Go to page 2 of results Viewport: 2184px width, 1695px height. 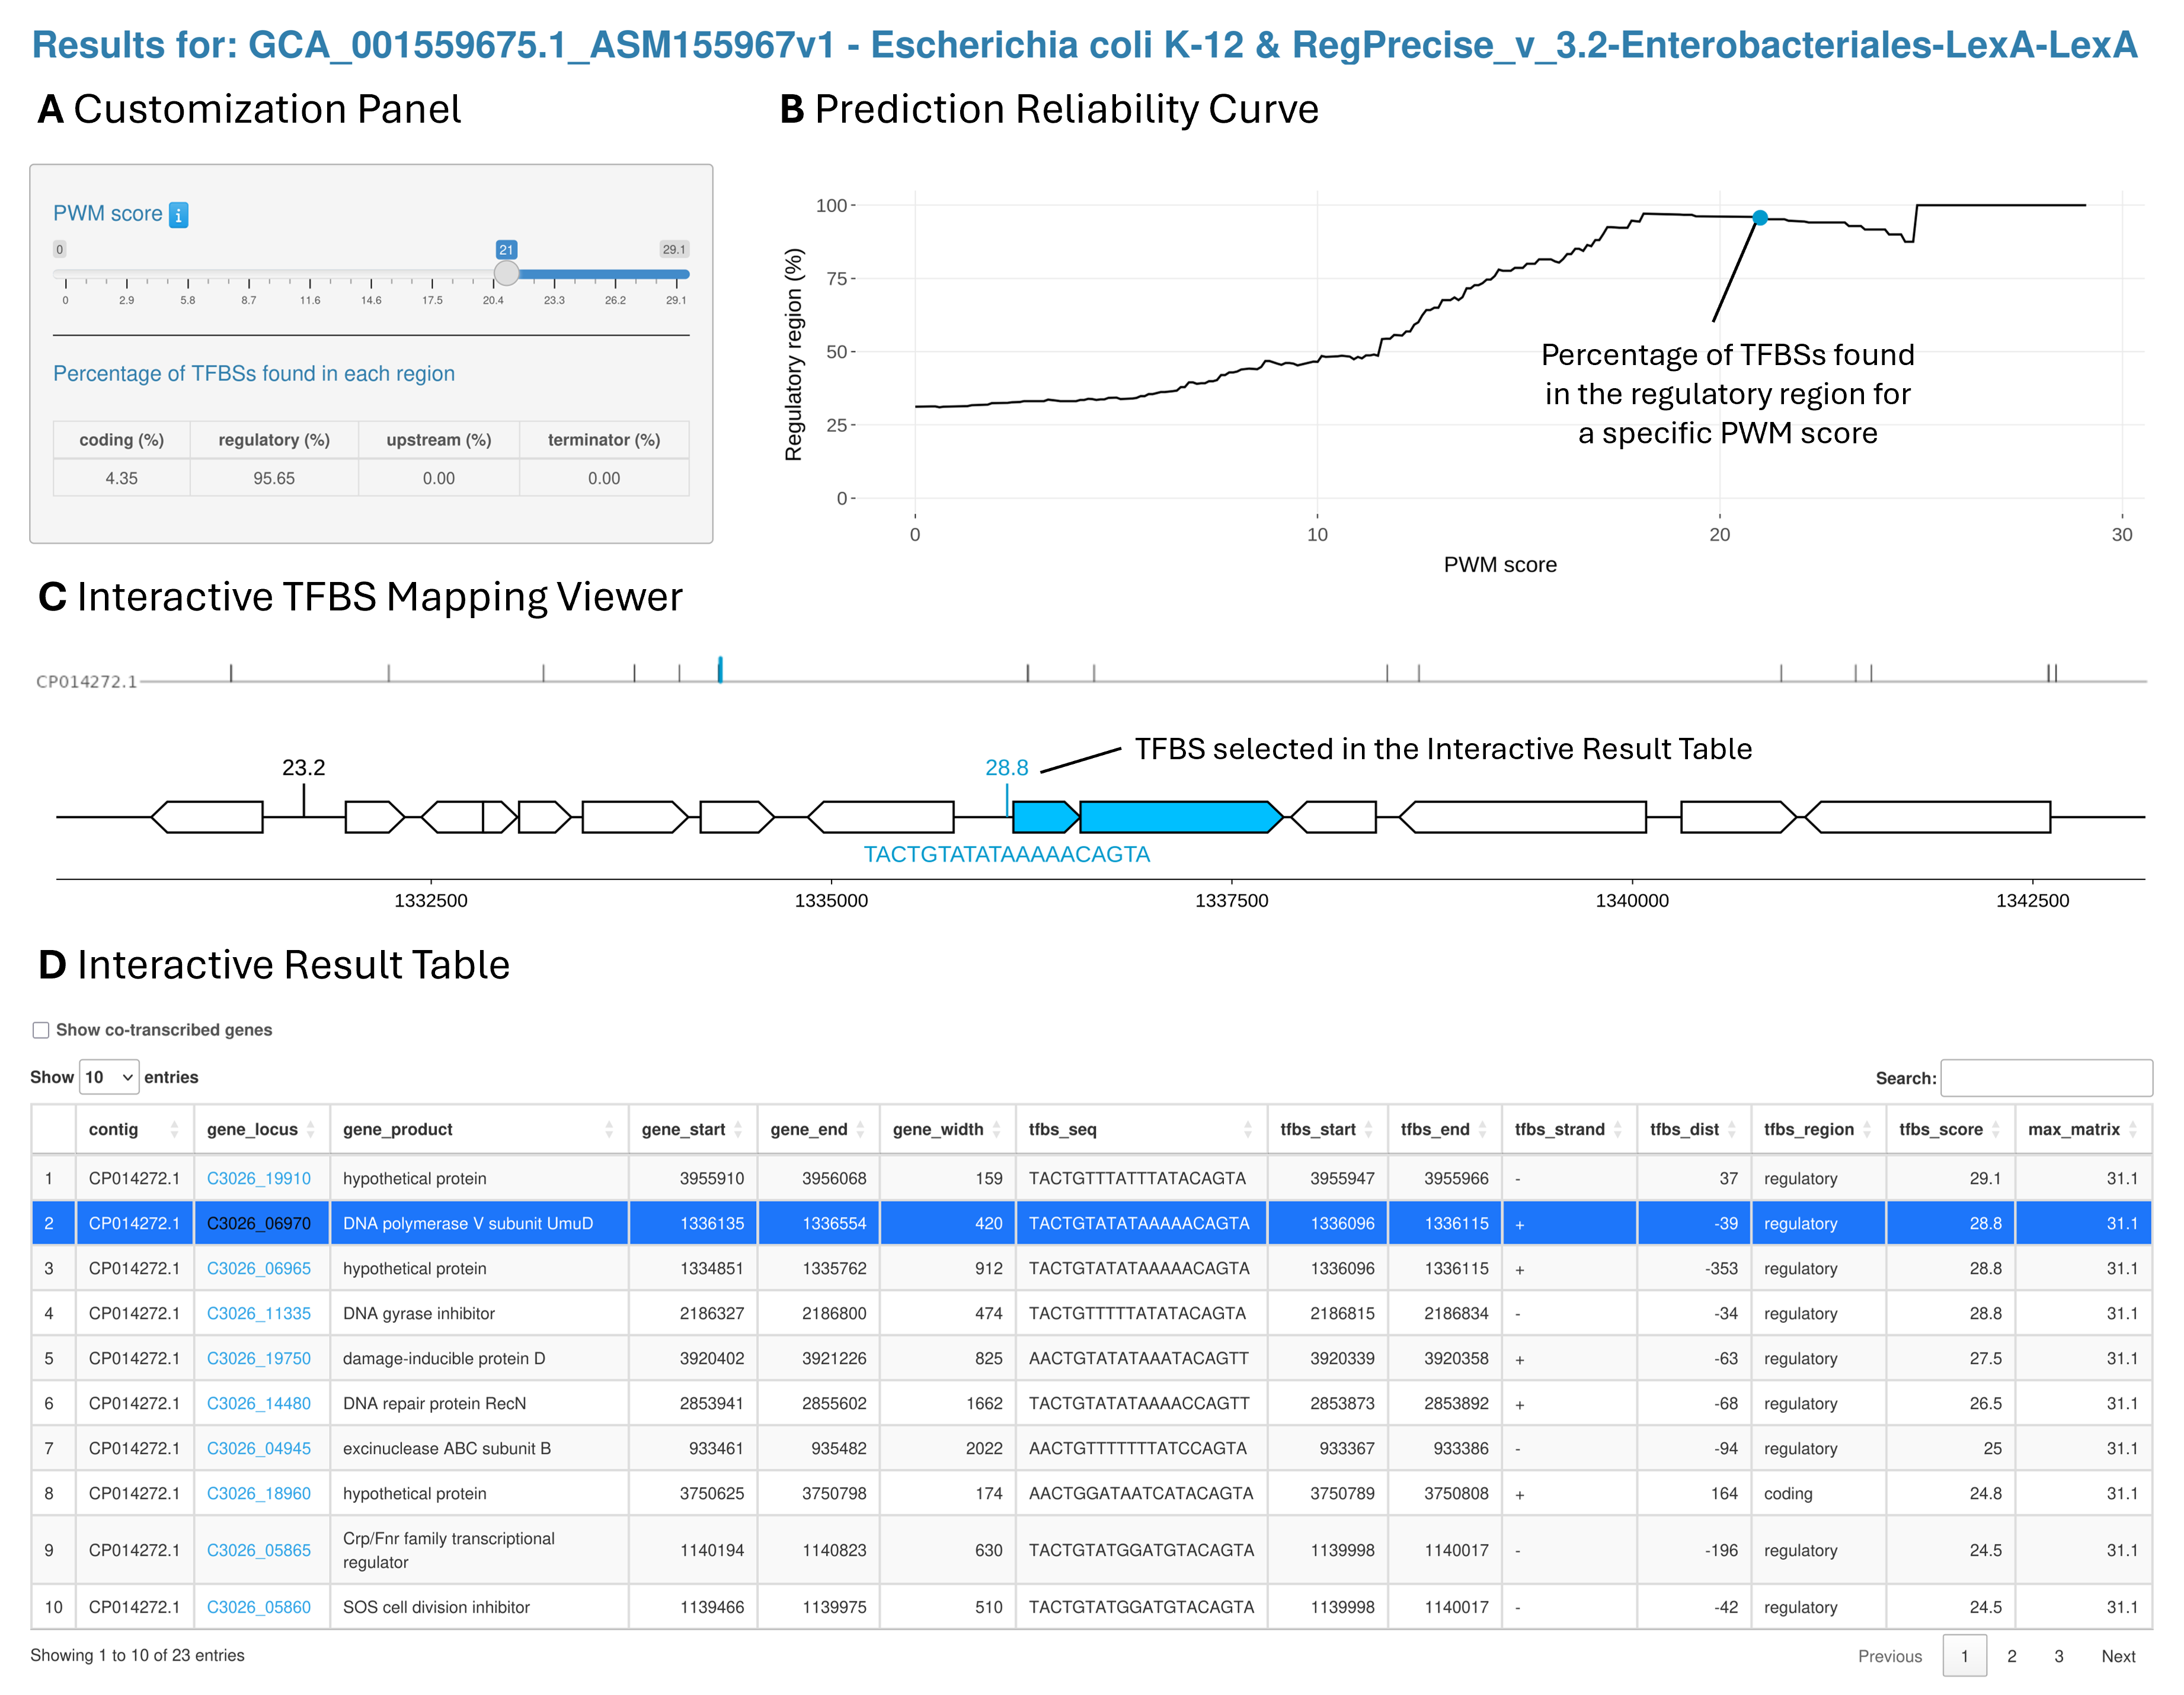(2011, 1656)
